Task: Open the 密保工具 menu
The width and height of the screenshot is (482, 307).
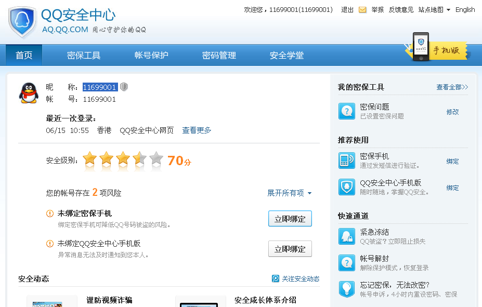Action: tap(84, 55)
